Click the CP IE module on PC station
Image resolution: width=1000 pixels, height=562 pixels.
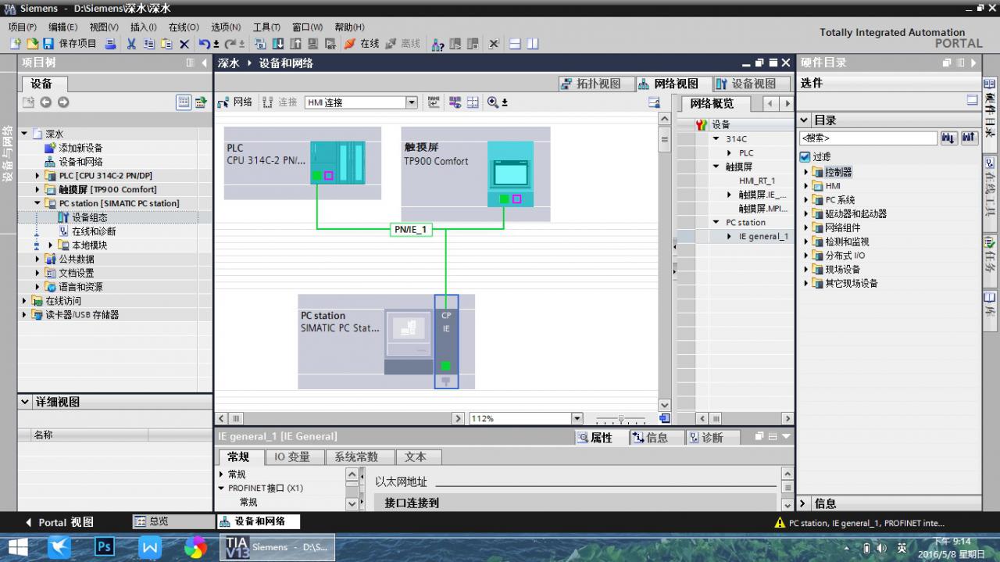point(446,342)
